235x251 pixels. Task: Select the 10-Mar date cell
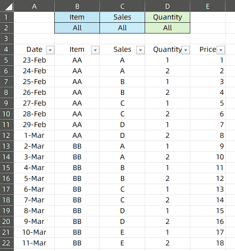[x=34, y=232]
